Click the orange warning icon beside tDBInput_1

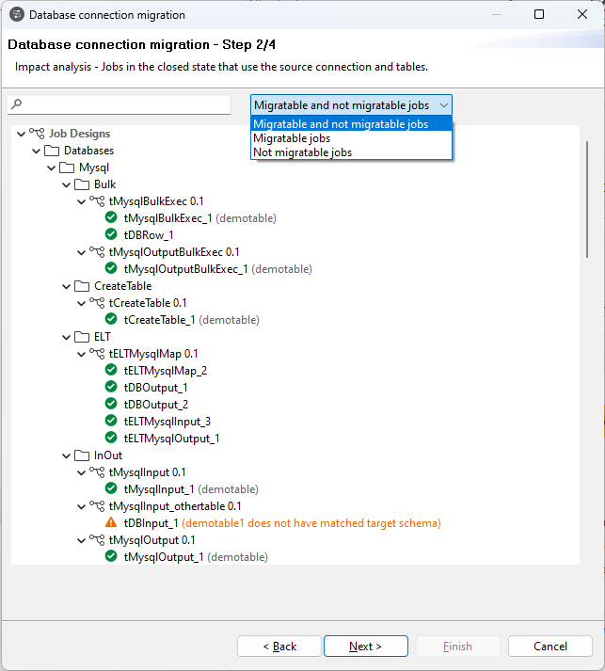[x=111, y=522]
